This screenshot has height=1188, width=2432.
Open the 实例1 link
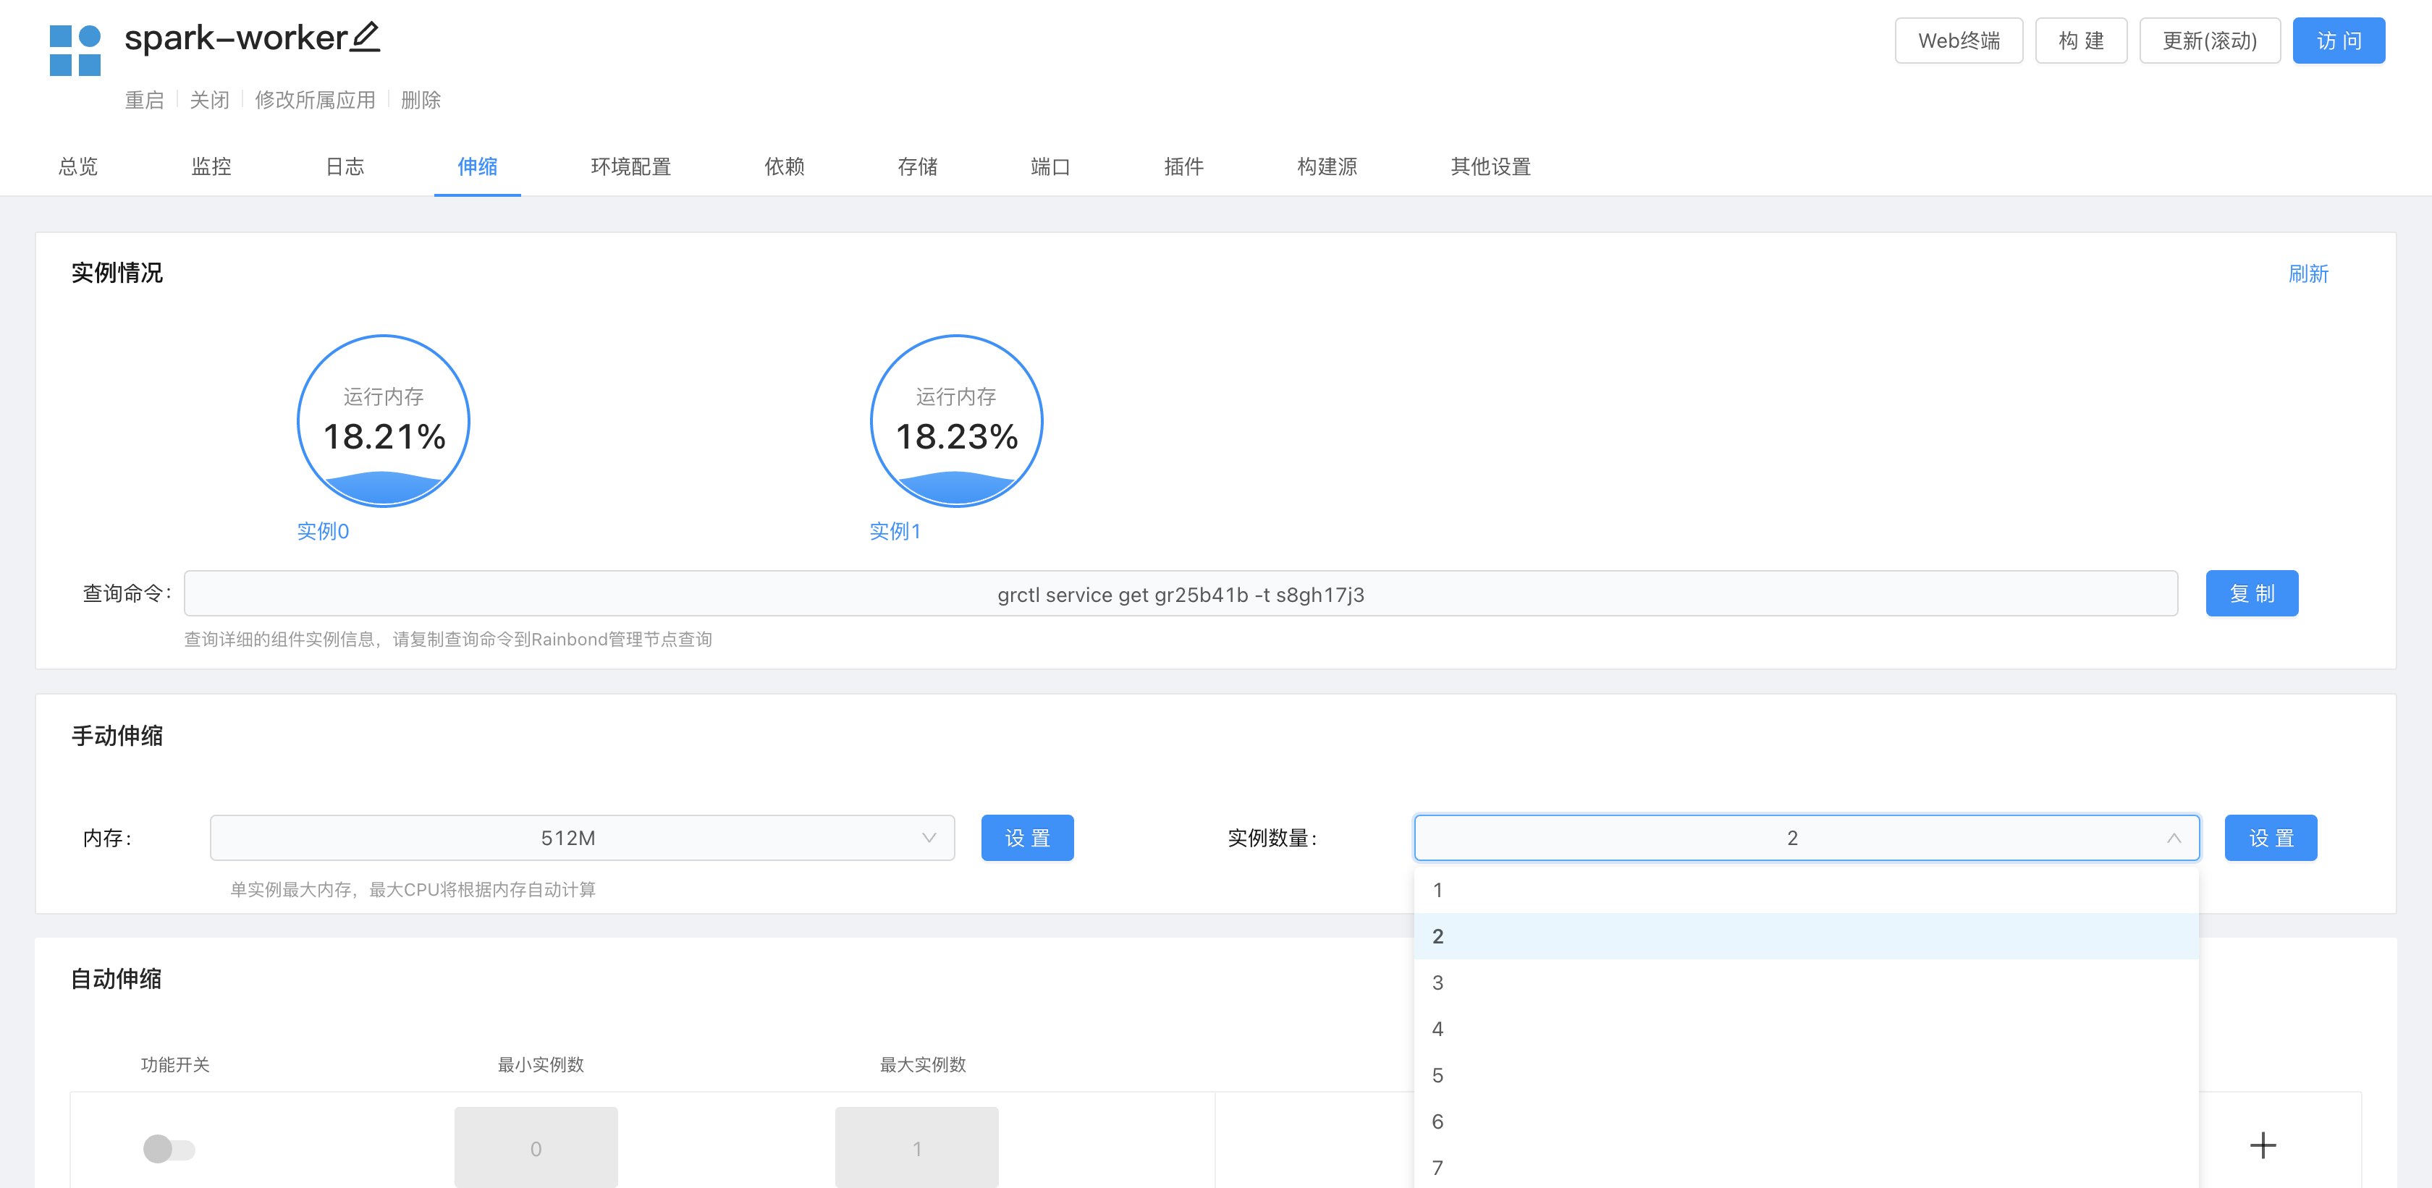click(x=895, y=531)
